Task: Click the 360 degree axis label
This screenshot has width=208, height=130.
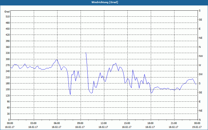Action: [x=8, y=47]
